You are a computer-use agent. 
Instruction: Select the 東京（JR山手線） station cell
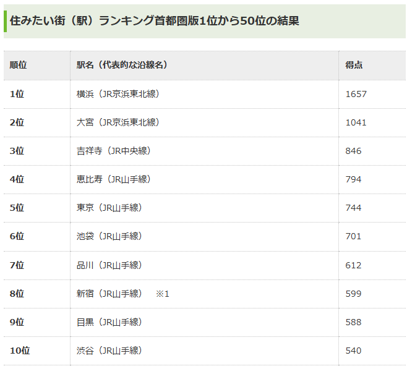109,208
